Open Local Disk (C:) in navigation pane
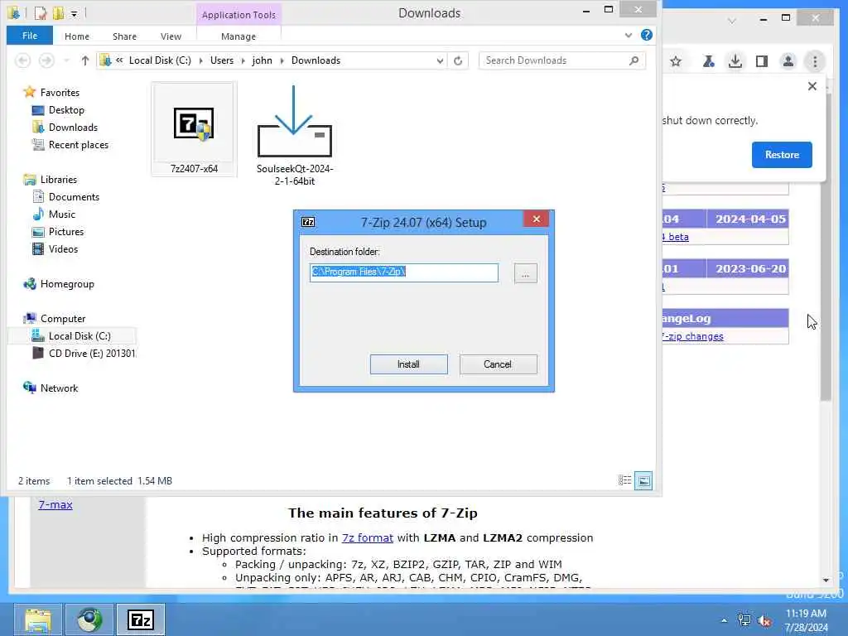Image resolution: width=848 pixels, height=636 pixels. (79, 336)
